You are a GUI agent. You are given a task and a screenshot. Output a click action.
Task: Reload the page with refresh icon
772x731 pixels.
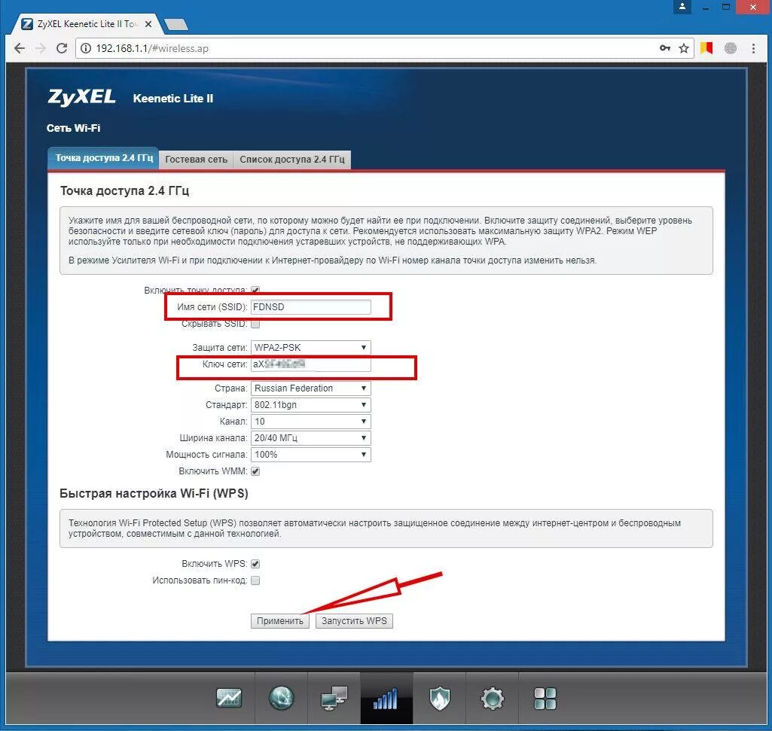click(62, 48)
